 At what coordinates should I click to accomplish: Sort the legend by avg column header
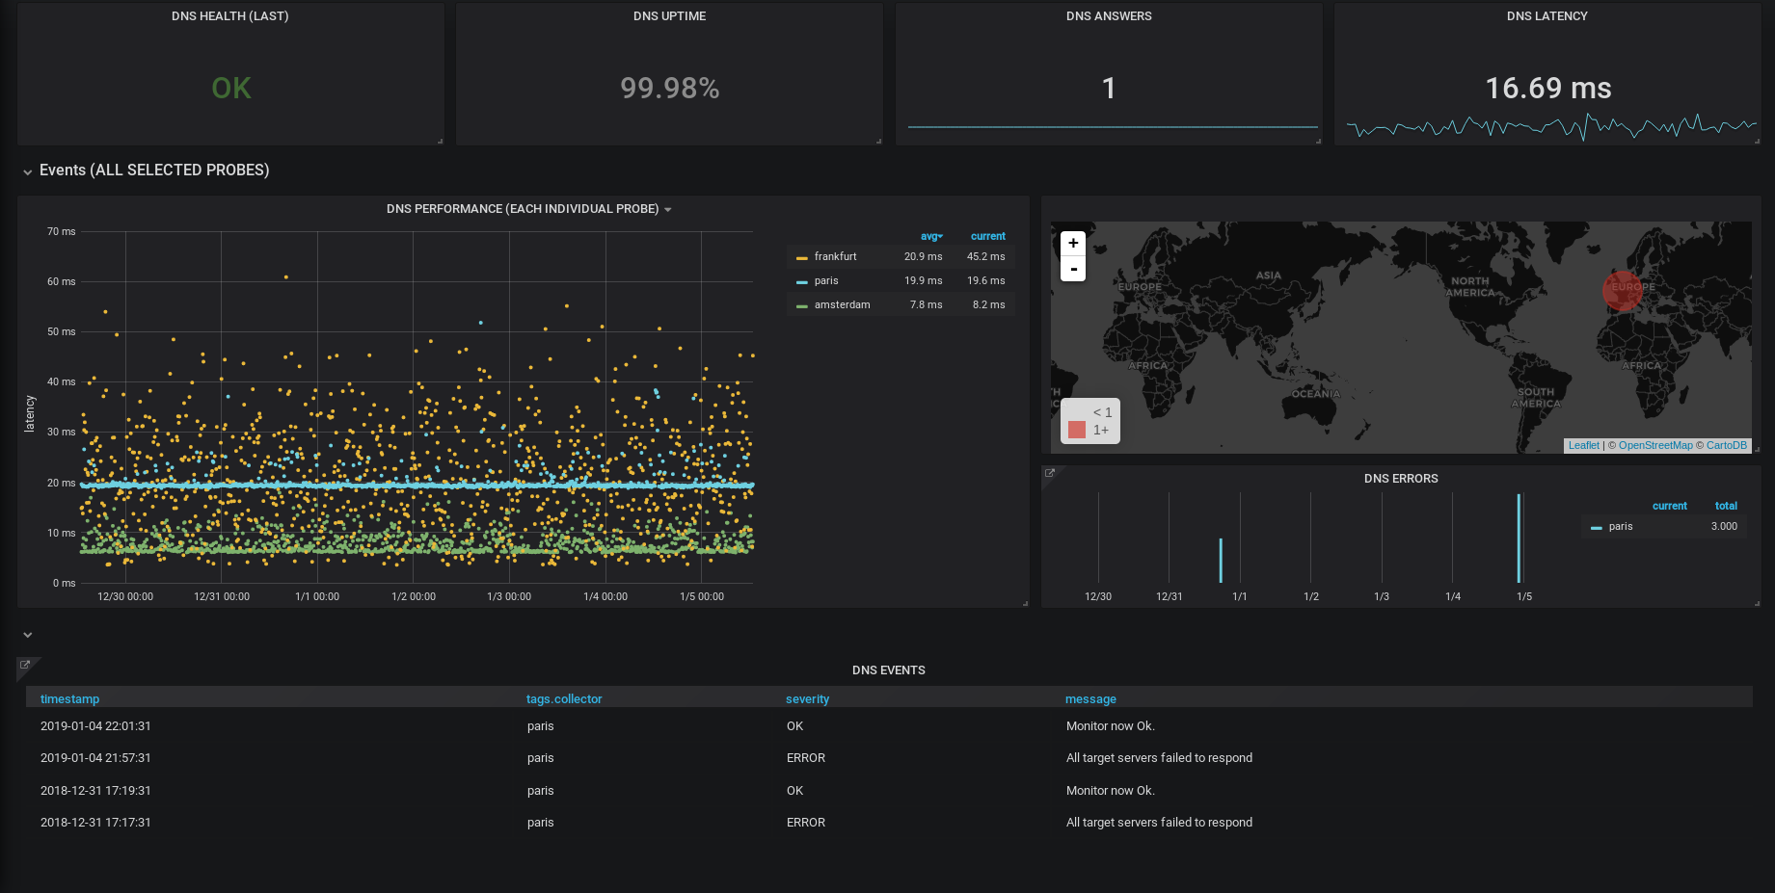coord(930,236)
